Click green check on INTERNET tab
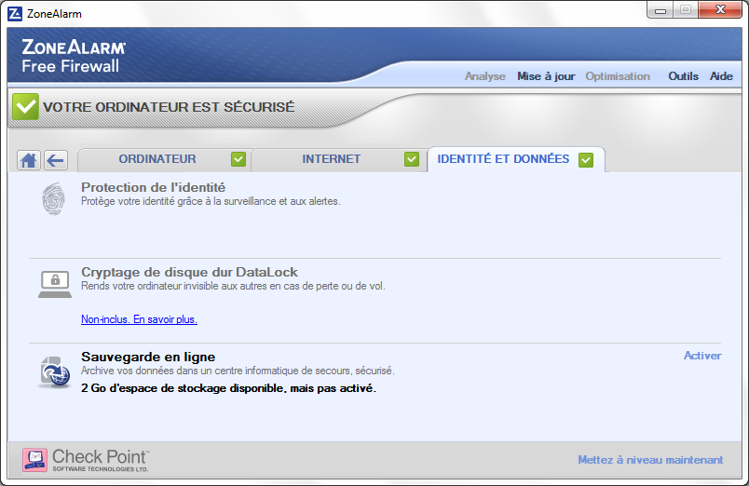This screenshot has height=486, width=749. tap(411, 159)
